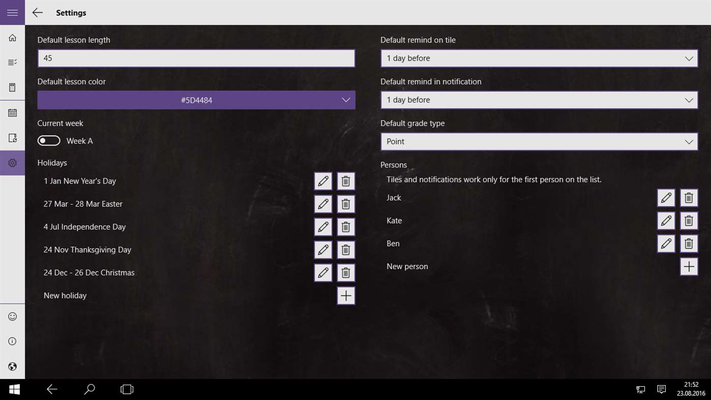Viewport: 711px width, 400px height.
Task: Open the #5D4484 lesson color picker
Action: pos(196,100)
